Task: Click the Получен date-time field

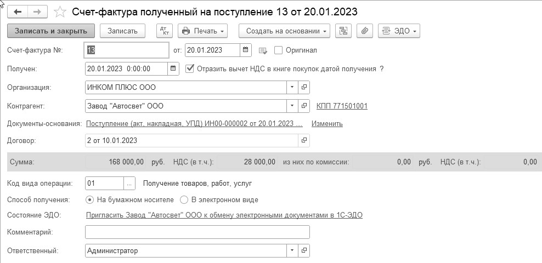Action: [x=127, y=68]
